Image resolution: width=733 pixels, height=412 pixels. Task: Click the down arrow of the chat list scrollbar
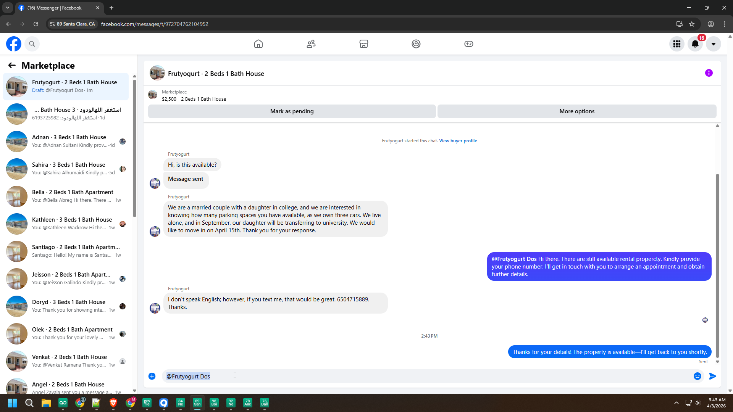click(134, 391)
